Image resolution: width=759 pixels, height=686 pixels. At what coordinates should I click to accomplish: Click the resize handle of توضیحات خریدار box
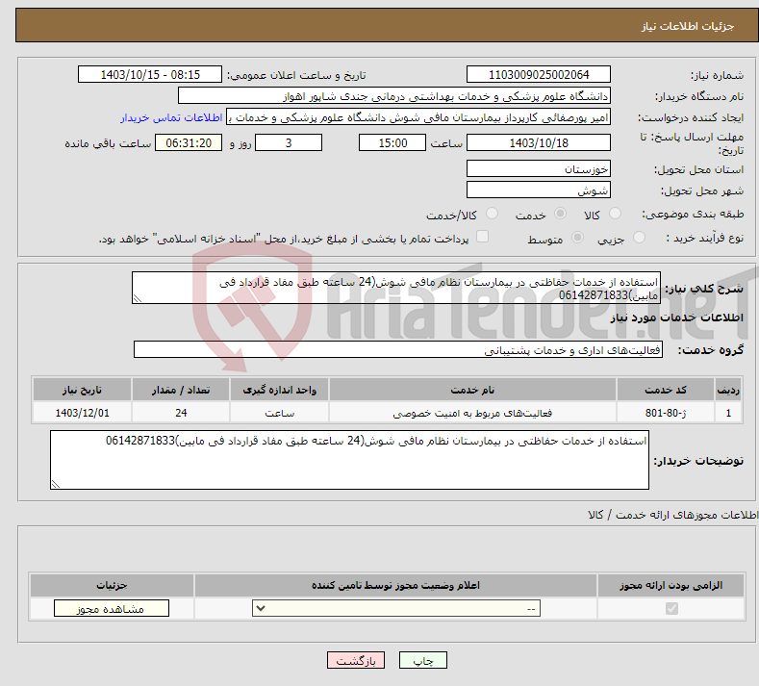[55, 484]
